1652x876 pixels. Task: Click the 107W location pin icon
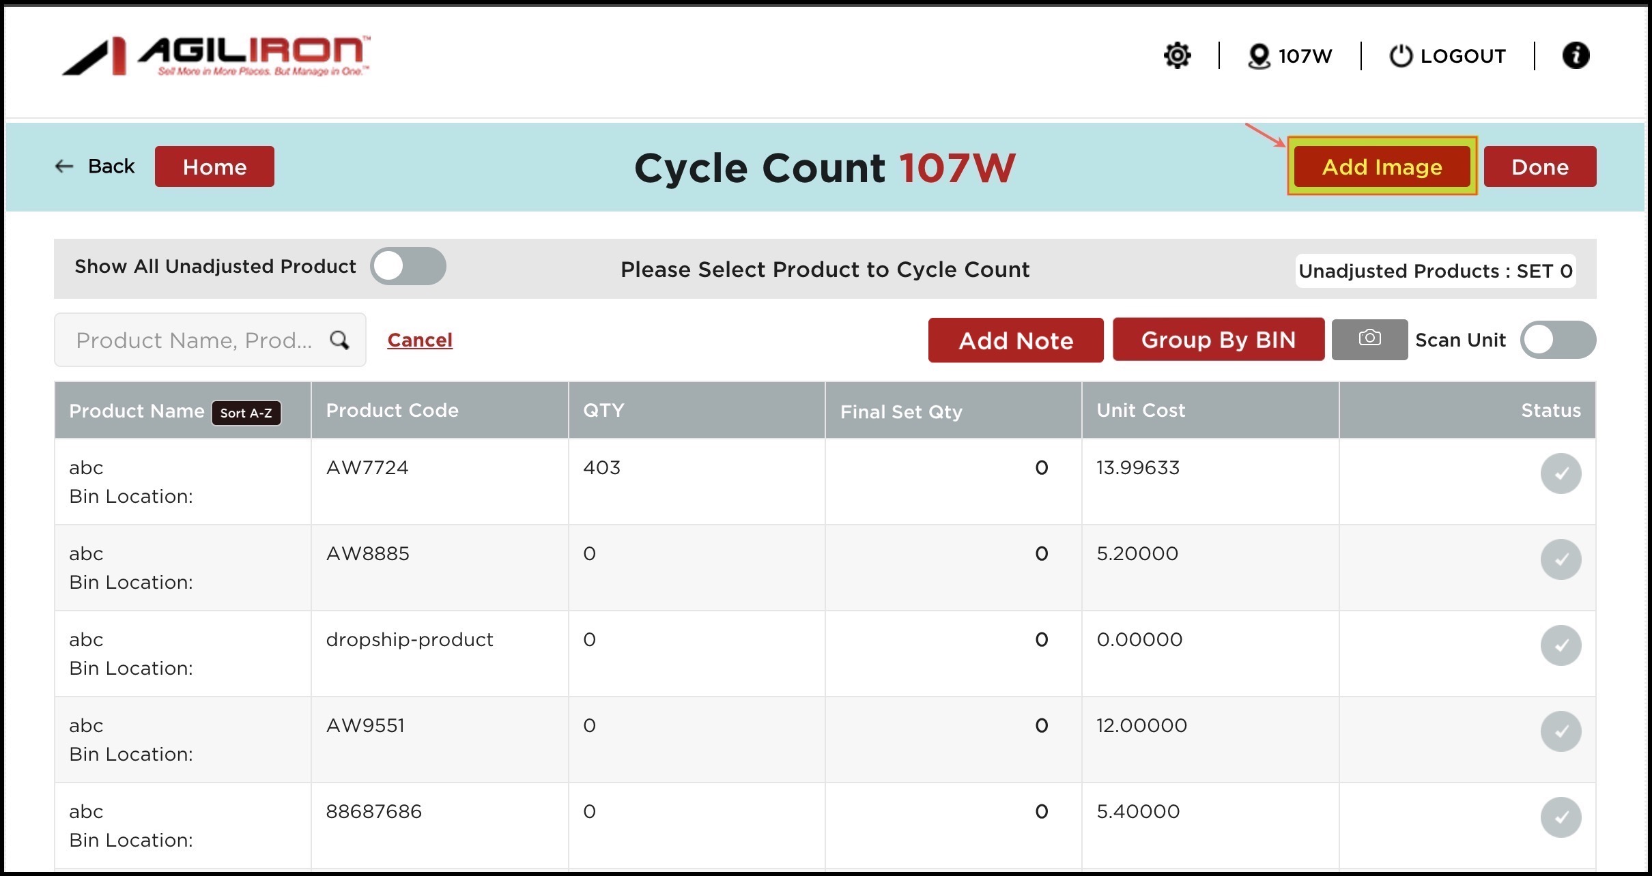click(1258, 56)
